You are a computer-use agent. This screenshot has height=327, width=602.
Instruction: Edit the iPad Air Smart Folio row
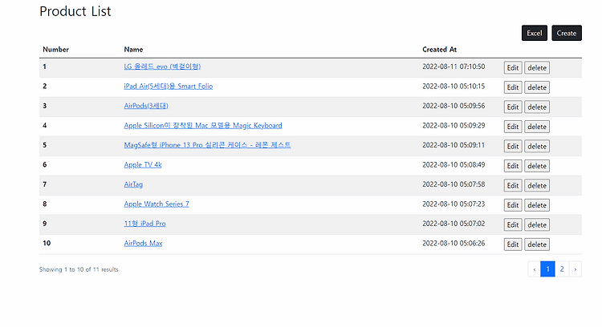tap(513, 87)
